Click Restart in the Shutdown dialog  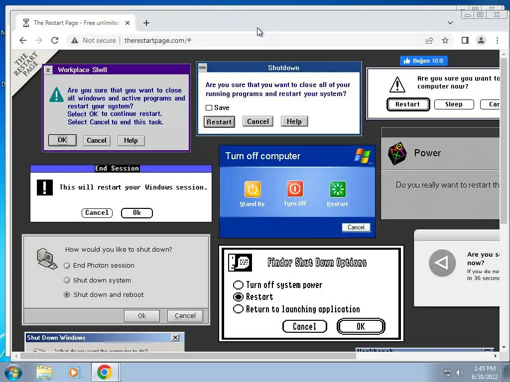(x=219, y=122)
